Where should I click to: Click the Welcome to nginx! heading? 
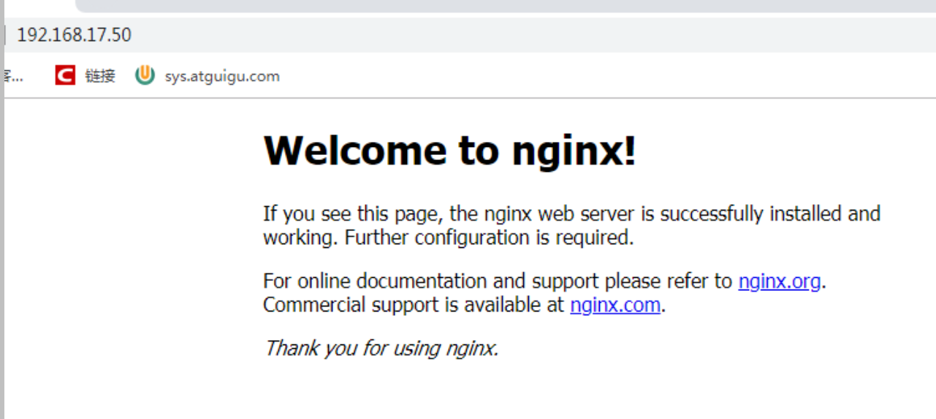pyautogui.click(x=449, y=151)
